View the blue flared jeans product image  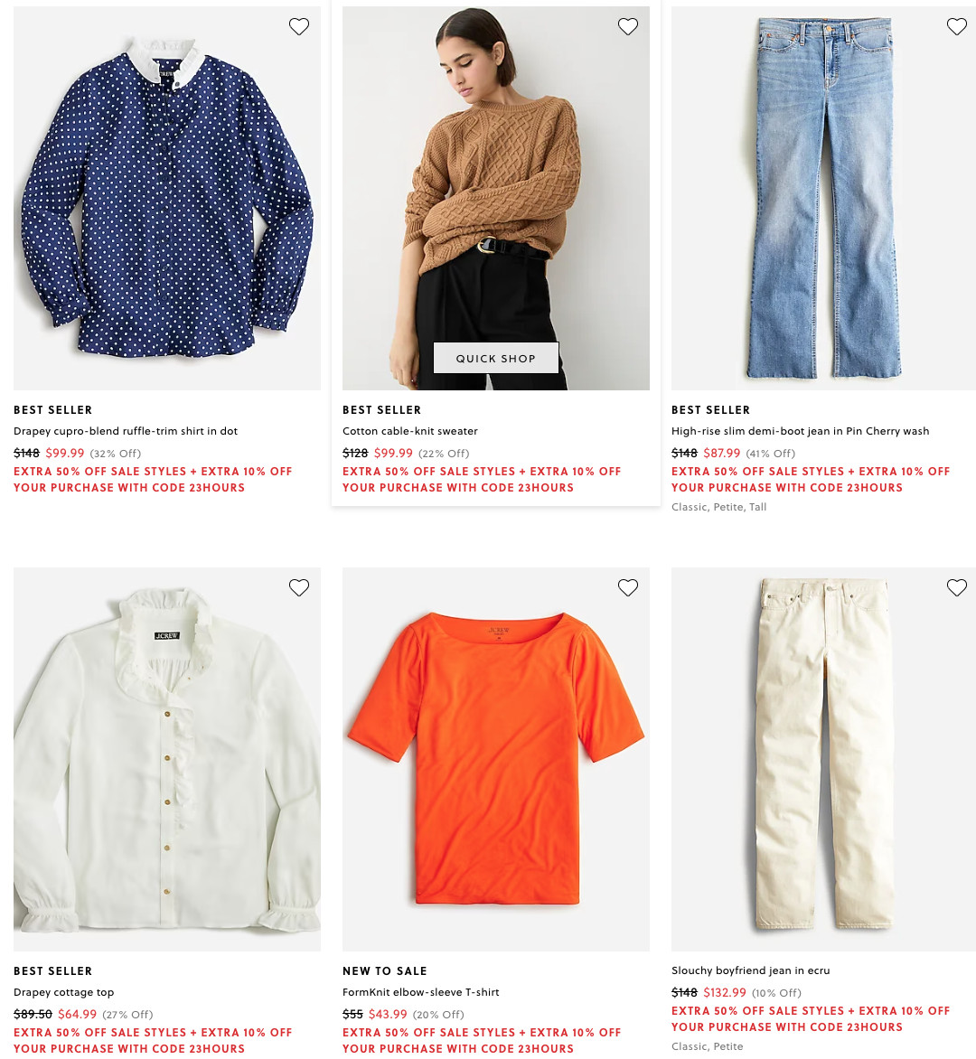pyautogui.click(x=823, y=198)
